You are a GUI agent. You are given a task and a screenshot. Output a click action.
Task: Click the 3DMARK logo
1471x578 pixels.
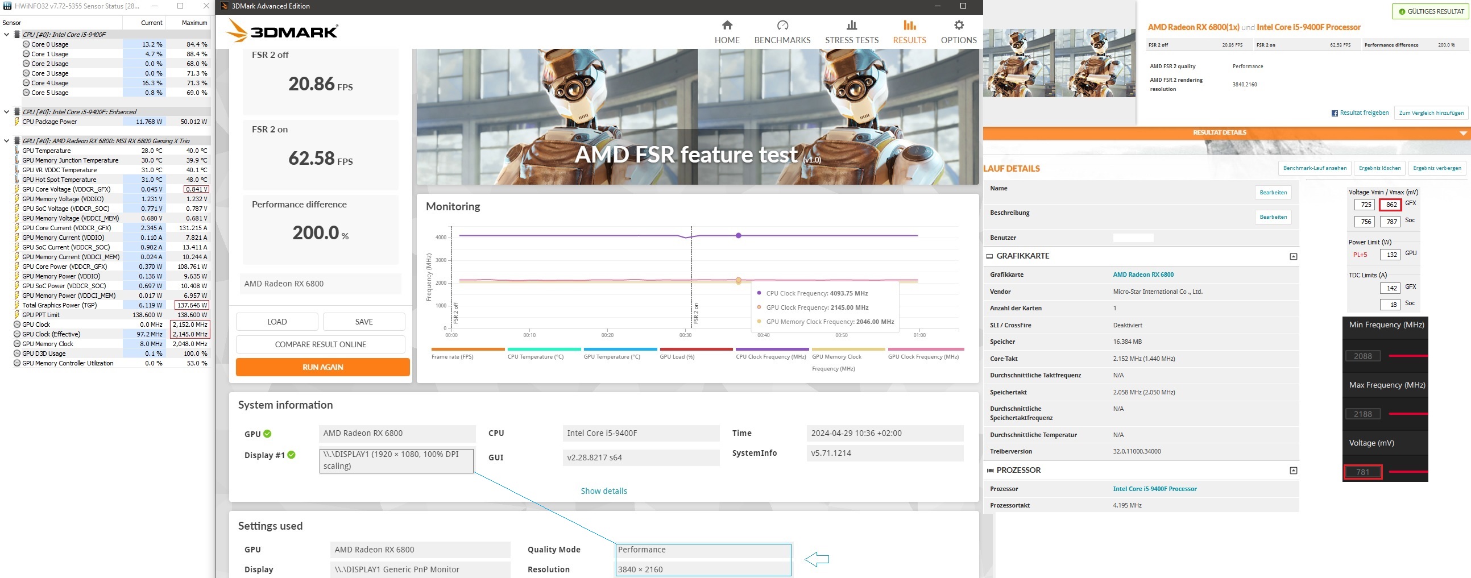coord(281,30)
